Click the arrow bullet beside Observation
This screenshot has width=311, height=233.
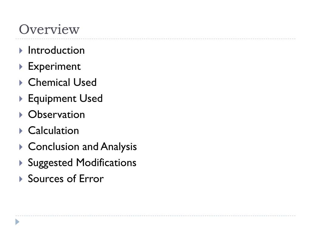[21, 115]
